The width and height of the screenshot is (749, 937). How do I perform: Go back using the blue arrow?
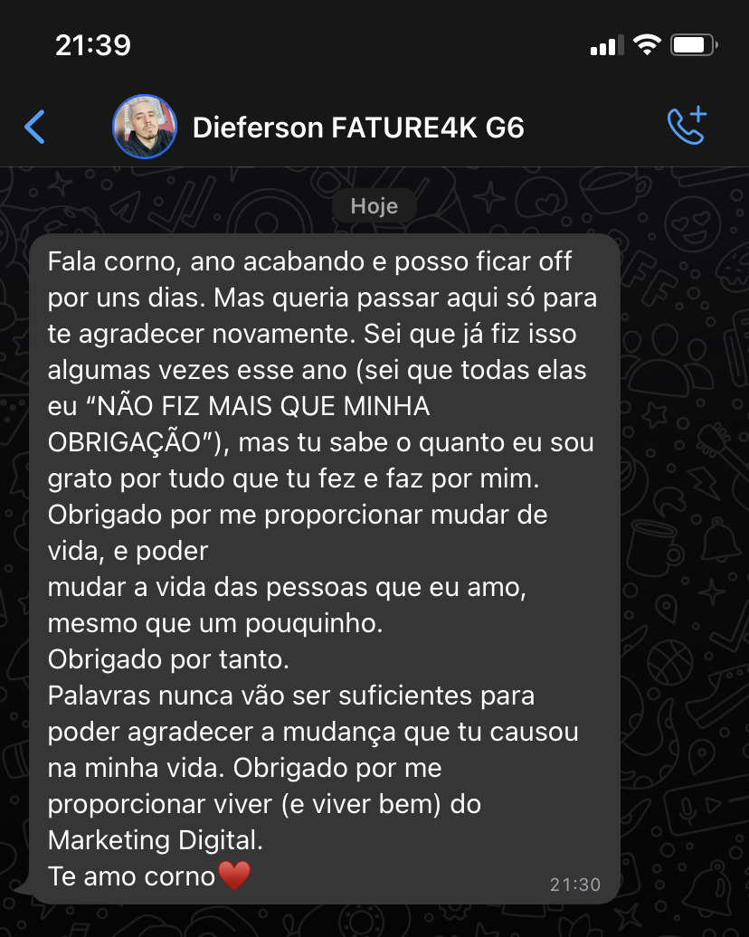(x=34, y=127)
